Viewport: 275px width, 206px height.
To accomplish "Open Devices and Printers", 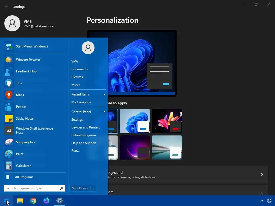I will tap(86, 127).
